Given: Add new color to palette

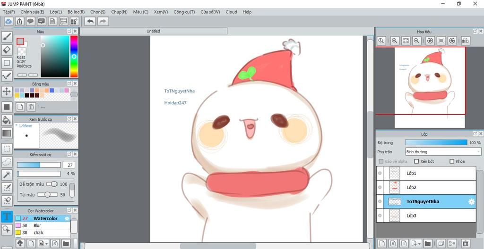Looking at the screenshot, I should coord(20,107).
